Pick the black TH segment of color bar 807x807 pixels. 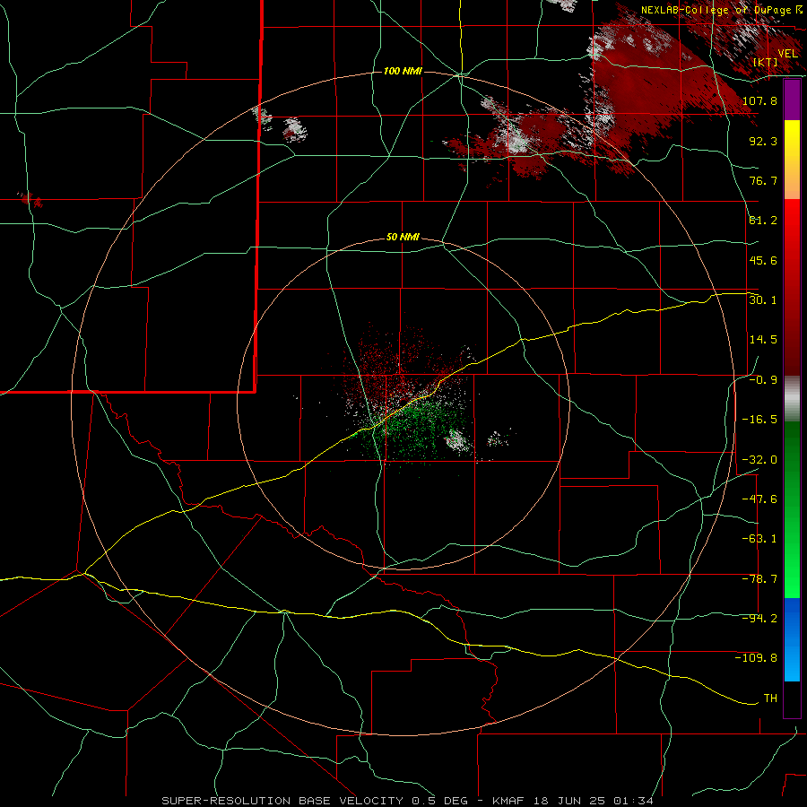(792, 699)
